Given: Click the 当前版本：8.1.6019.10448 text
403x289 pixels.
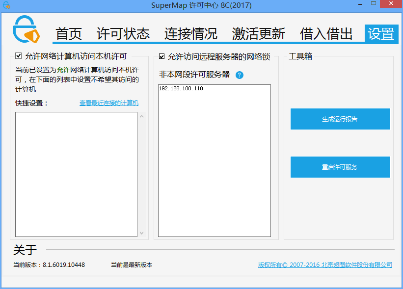Looking at the screenshot, I should tap(49, 264).
